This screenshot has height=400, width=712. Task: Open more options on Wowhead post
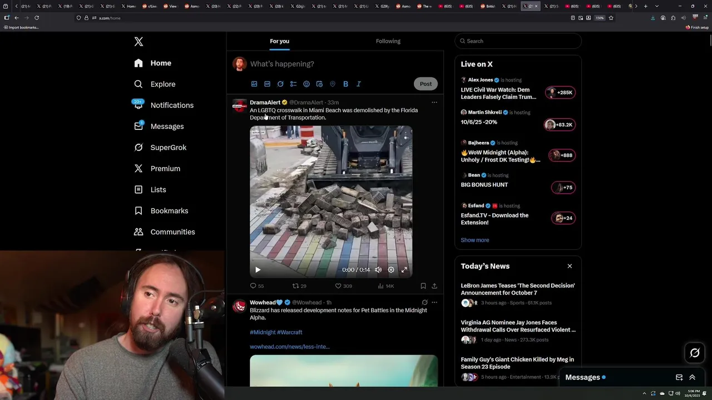[434, 302]
